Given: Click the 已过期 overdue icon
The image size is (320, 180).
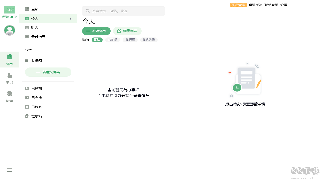Looking at the screenshot, I should (x=27, y=88).
